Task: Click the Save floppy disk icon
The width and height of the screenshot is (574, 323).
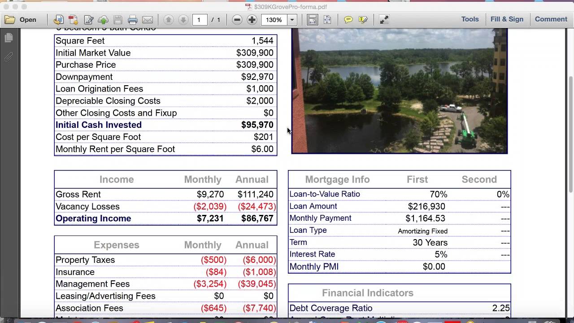Action: 118,20
